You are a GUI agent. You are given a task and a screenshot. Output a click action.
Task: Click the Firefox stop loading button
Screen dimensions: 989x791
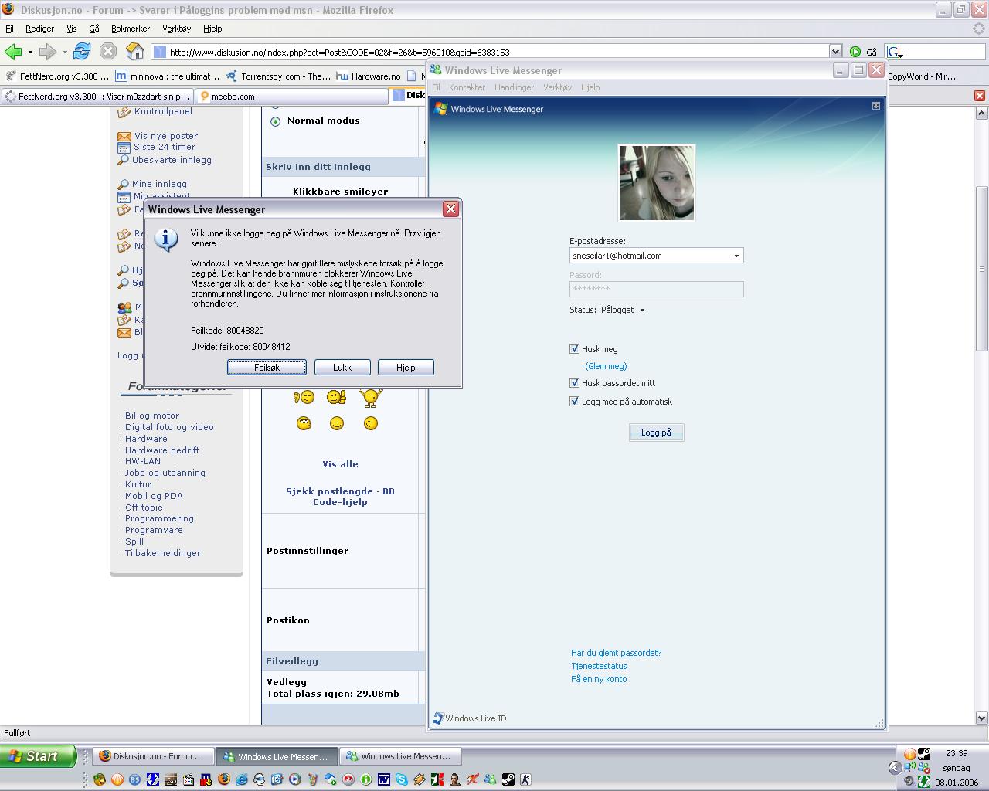[108, 52]
